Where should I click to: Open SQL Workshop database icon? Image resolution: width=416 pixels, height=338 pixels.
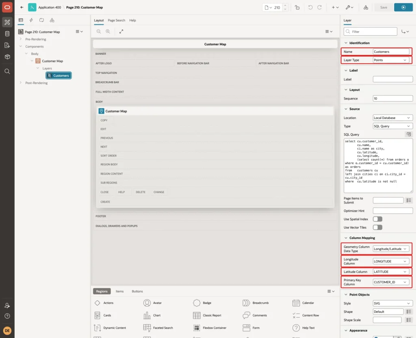[7, 34]
